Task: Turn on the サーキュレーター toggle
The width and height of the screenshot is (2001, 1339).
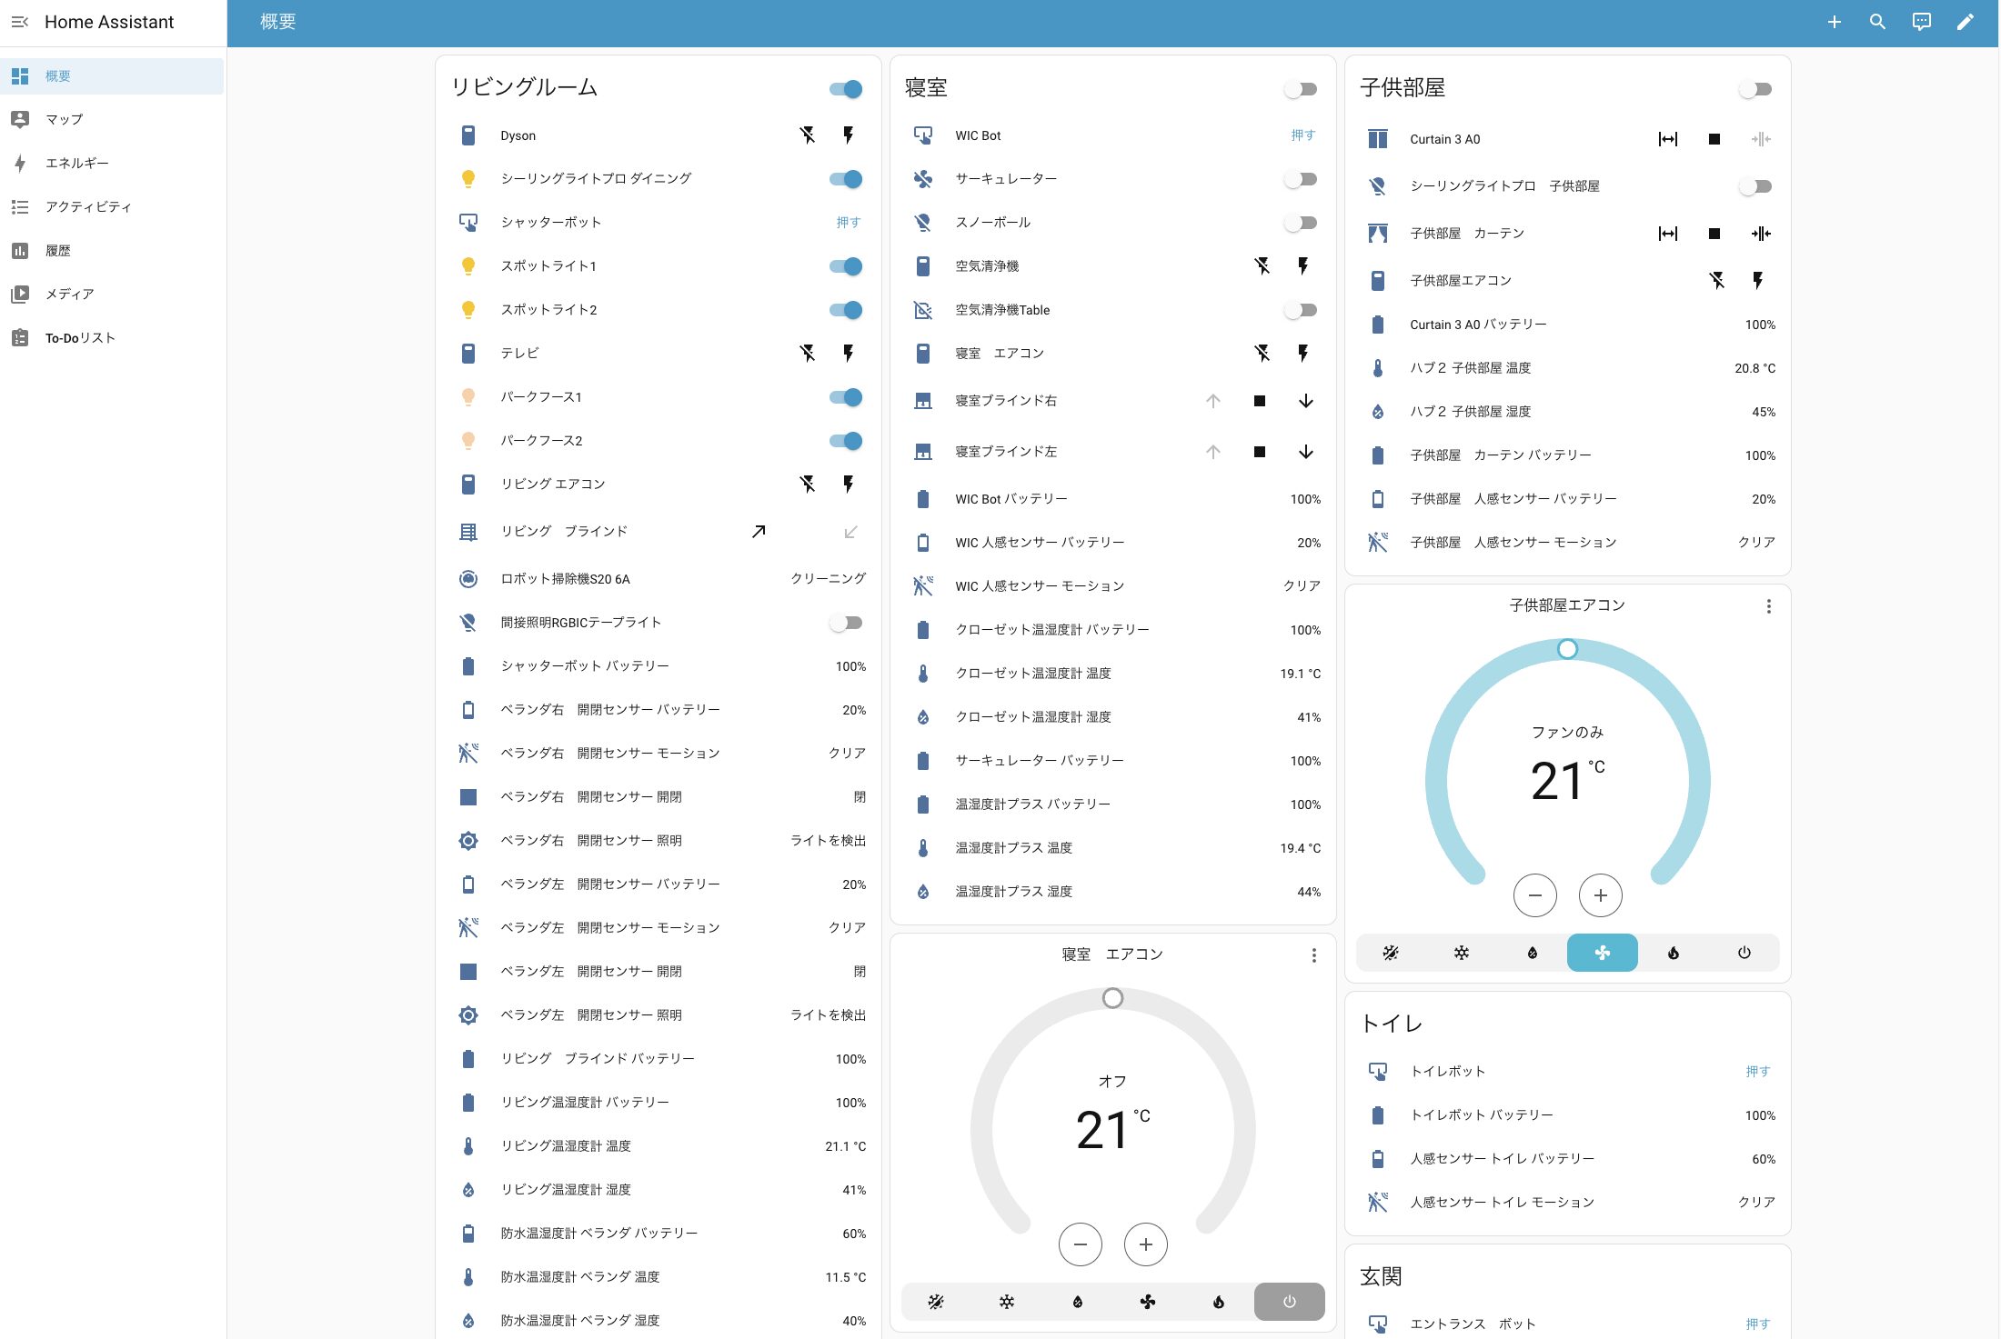Action: point(1301,178)
